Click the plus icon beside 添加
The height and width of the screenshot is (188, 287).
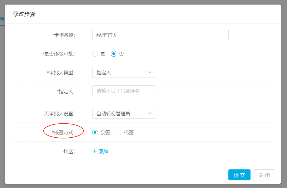click(x=95, y=151)
